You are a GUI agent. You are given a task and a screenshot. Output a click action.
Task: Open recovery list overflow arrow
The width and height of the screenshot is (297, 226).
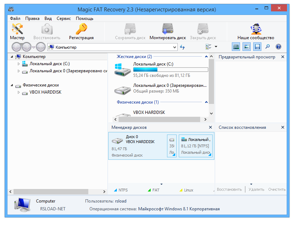[251, 184]
